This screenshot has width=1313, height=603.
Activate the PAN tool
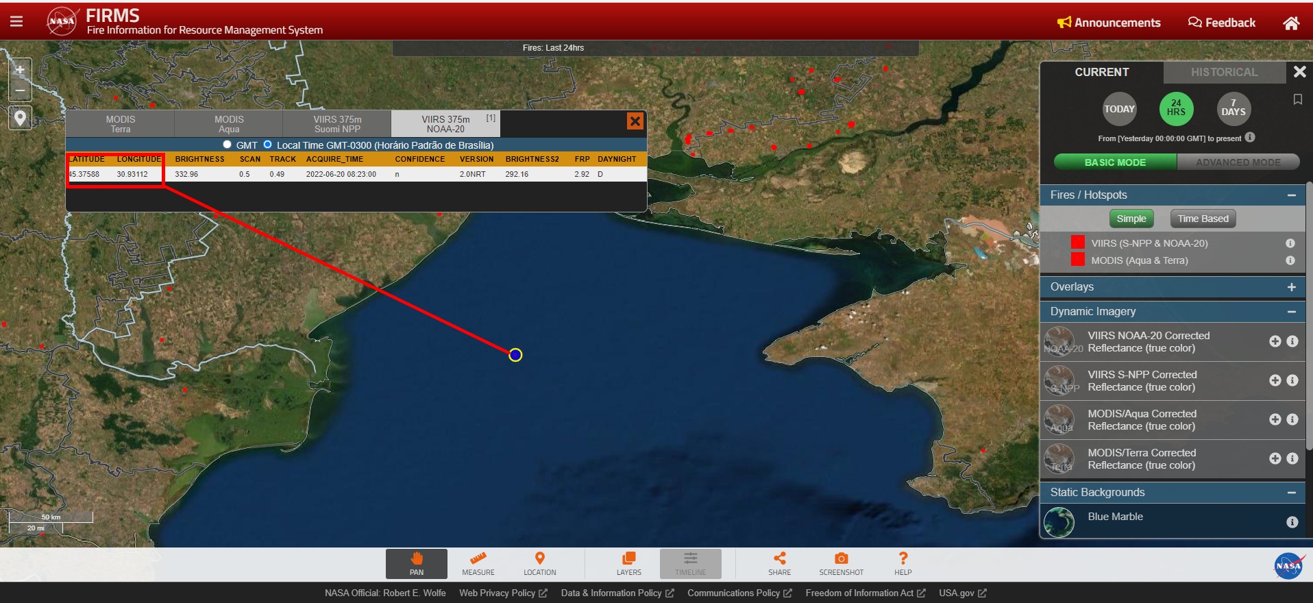tap(417, 564)
